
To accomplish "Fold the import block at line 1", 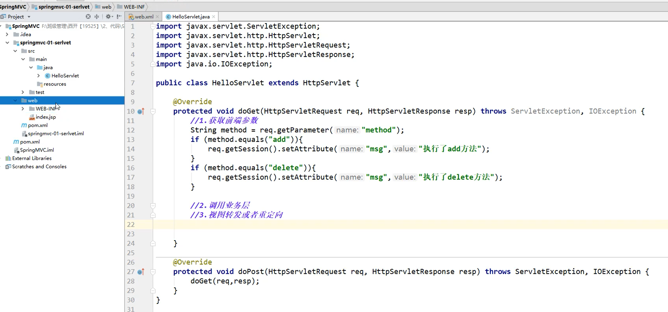I will 153,27.
